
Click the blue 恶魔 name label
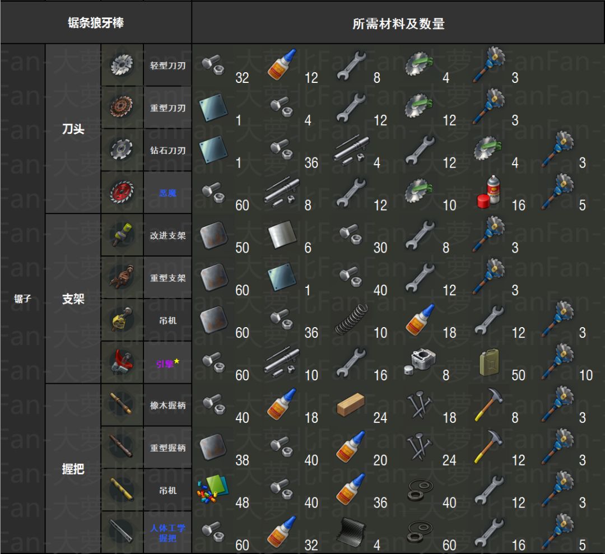point(167,193)
